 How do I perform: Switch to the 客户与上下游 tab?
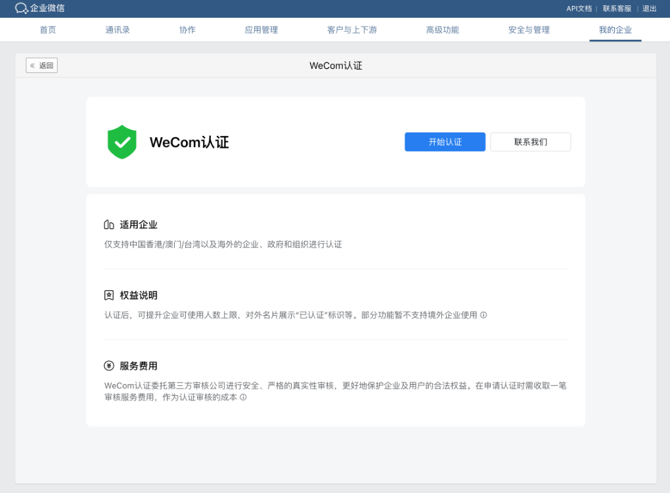pos(351,30)
